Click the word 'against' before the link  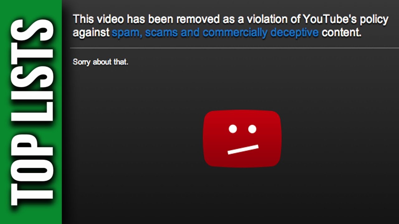coord(91,33)
